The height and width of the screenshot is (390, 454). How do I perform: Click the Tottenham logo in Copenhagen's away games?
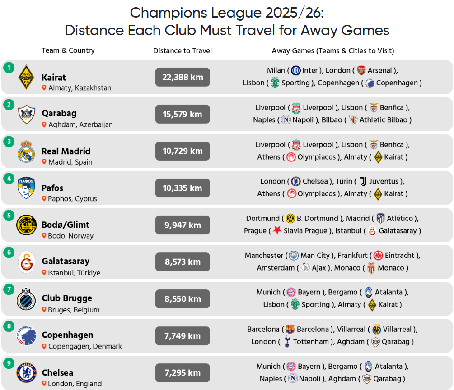(287, 341)
